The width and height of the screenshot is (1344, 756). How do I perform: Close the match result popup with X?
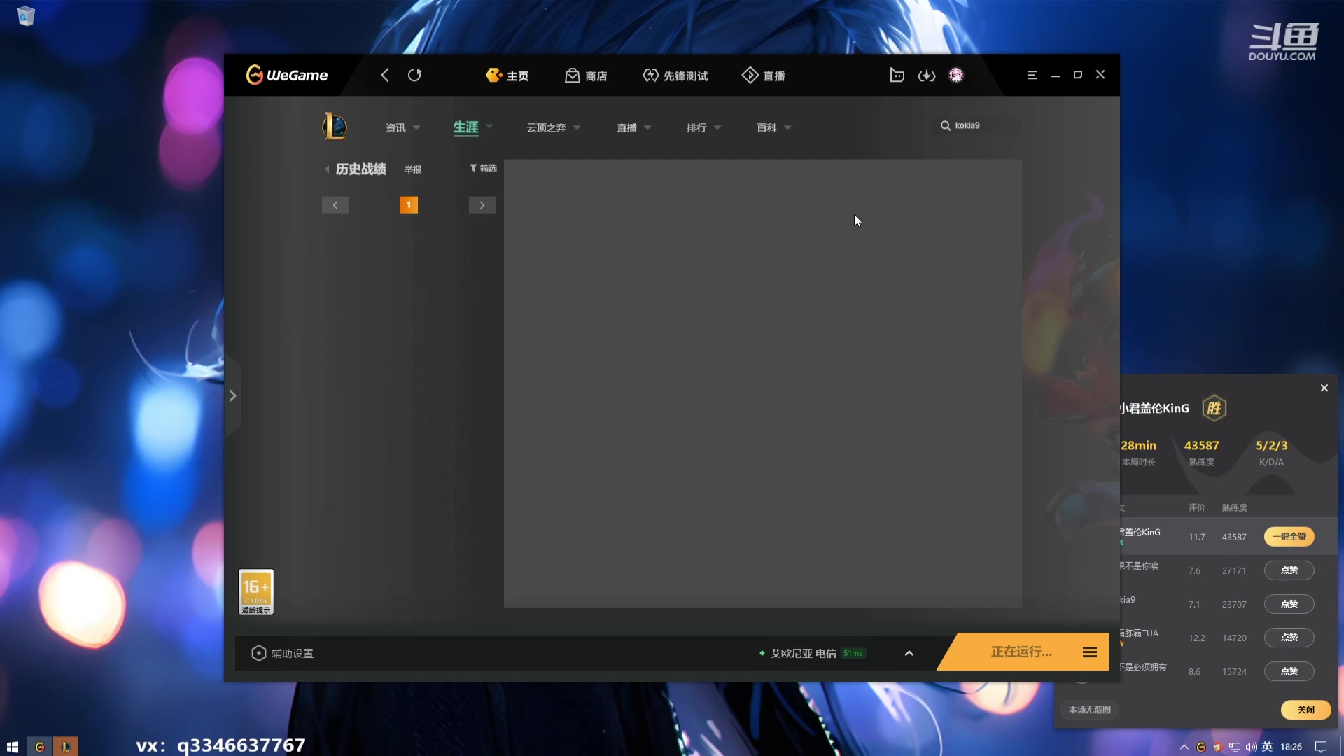coord(1324,388)
